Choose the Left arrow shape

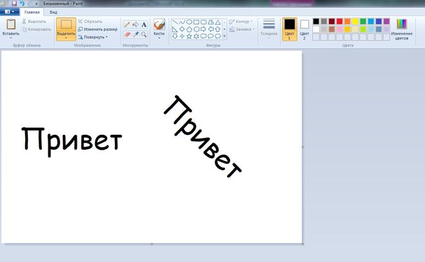click(x=211, y=29)
